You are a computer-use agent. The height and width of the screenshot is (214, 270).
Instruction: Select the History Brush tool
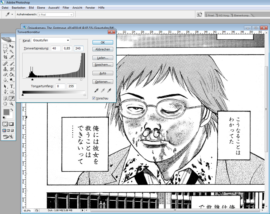coord(11,69)
